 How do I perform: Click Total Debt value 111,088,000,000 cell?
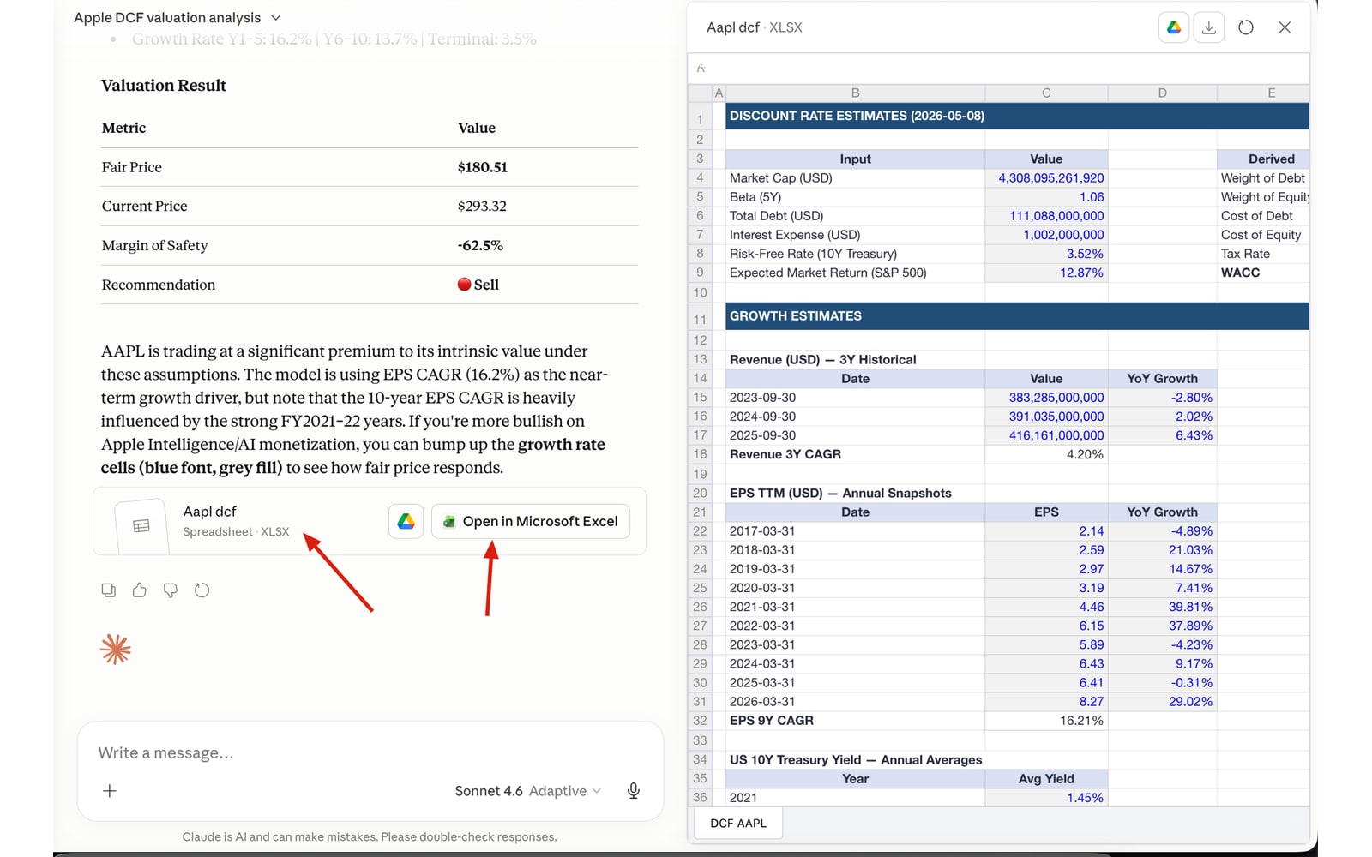coord(1046,216)
